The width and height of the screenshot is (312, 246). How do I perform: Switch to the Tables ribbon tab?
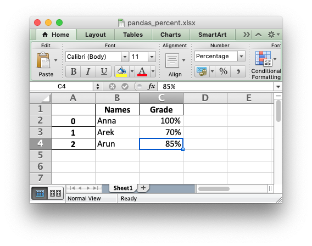click(x=133, y=35)
